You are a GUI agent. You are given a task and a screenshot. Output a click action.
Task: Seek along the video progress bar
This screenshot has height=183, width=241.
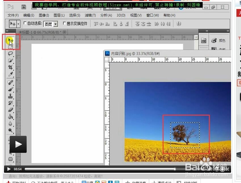coord(100,169)
